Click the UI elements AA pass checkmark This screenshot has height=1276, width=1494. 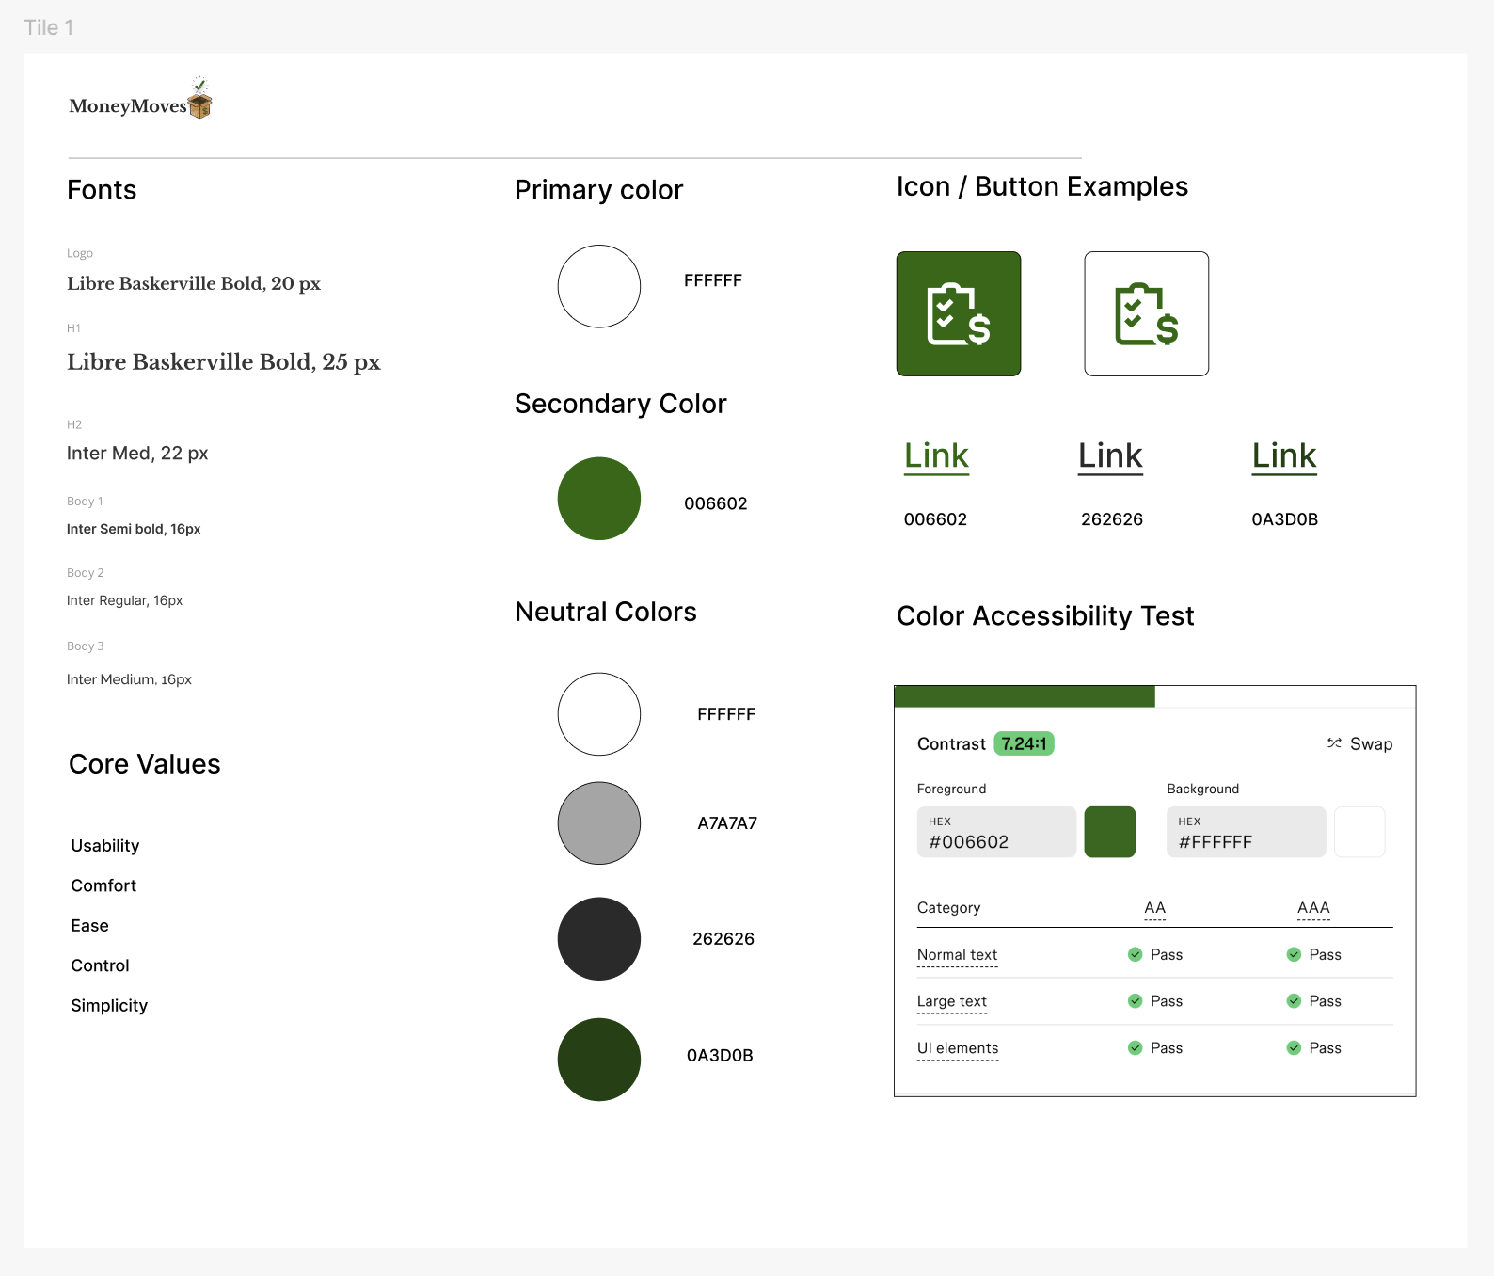pos(1135,1048)
